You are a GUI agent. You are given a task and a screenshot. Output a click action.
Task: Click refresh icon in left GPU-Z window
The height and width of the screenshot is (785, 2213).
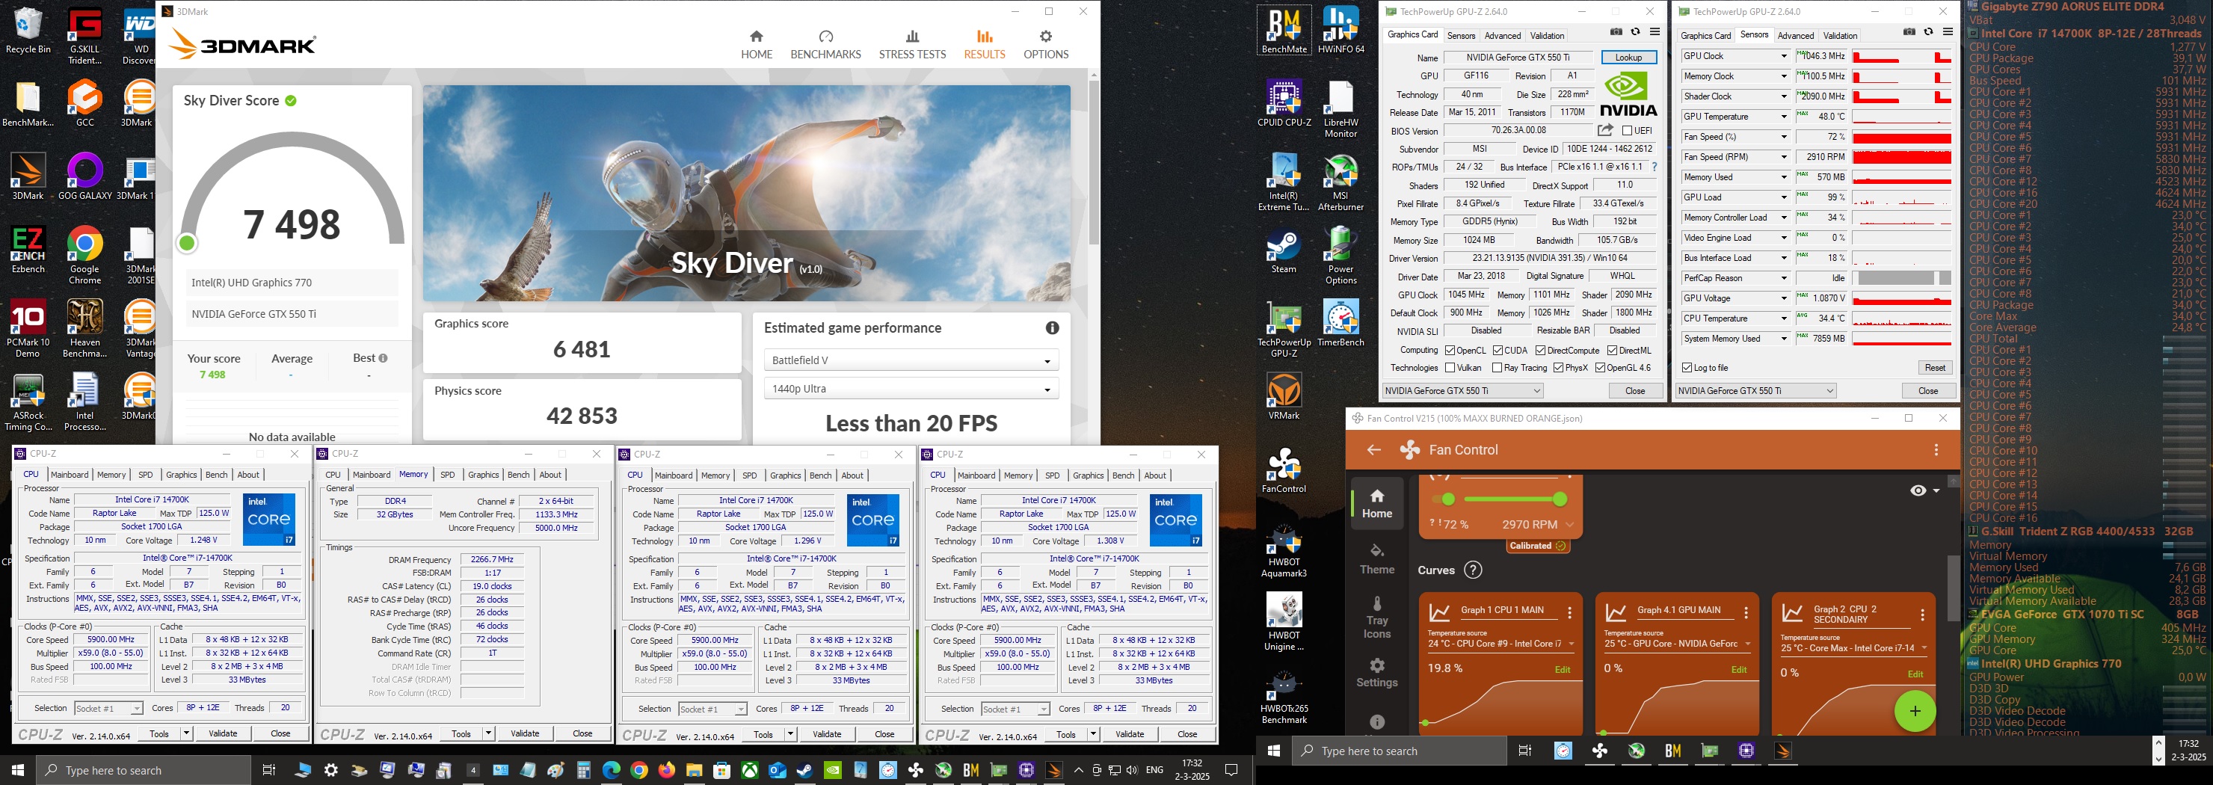coord(1636,33)
